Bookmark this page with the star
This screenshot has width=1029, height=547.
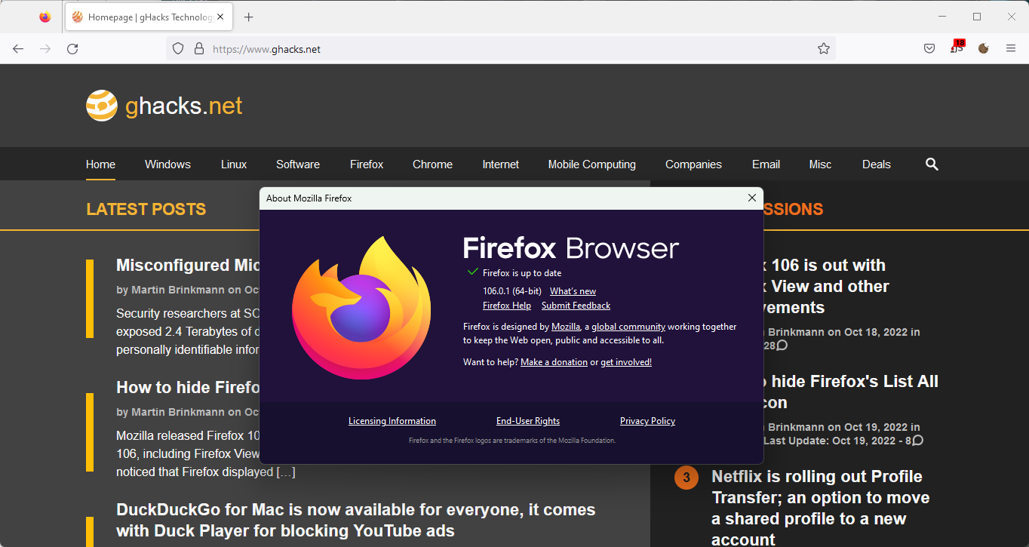click(x=824, y=48)
